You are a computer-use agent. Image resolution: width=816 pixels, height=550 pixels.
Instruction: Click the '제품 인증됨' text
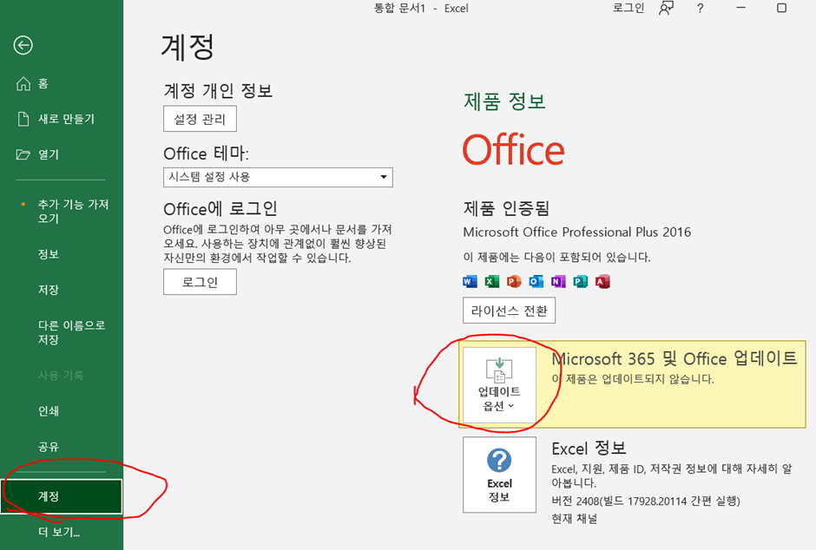click(506, 208)
